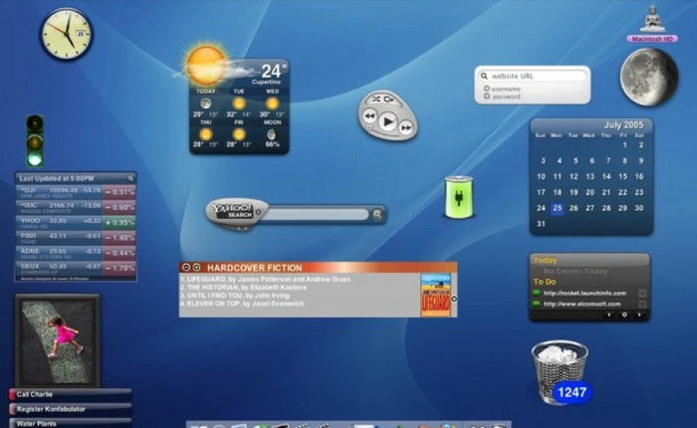Click the -0.51% change badge for DJI
The width and height of the screenshot is (697, 428).
click(x=119, y=192)
